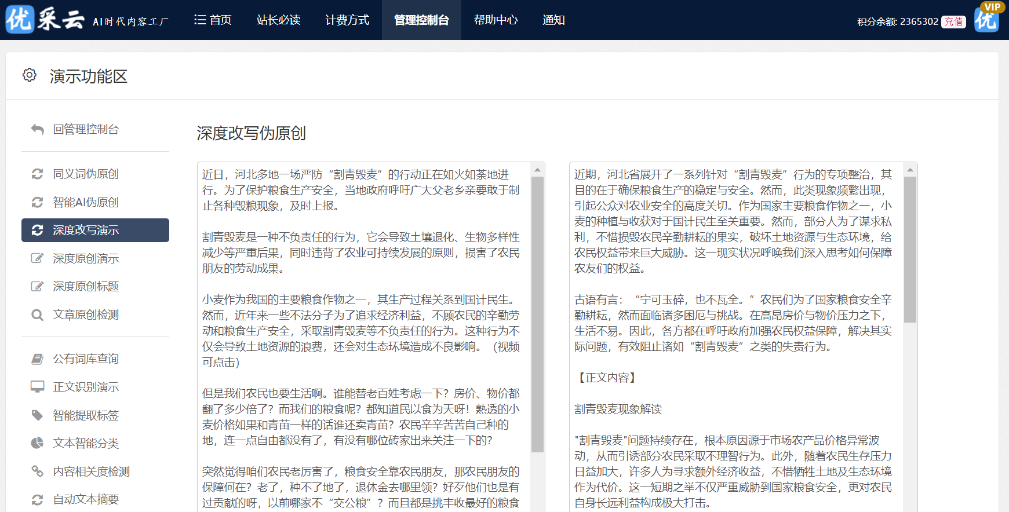Click the gear icon beside 演示功能区
The image size is (1009, 512).
click(30, 75)
